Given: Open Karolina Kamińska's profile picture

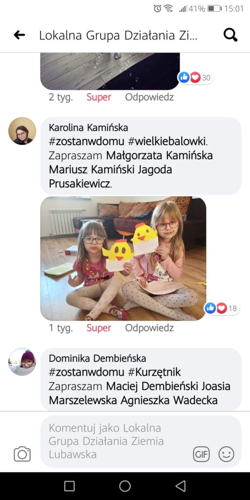Looking at the screenshot, I should (x=22, y=131).
